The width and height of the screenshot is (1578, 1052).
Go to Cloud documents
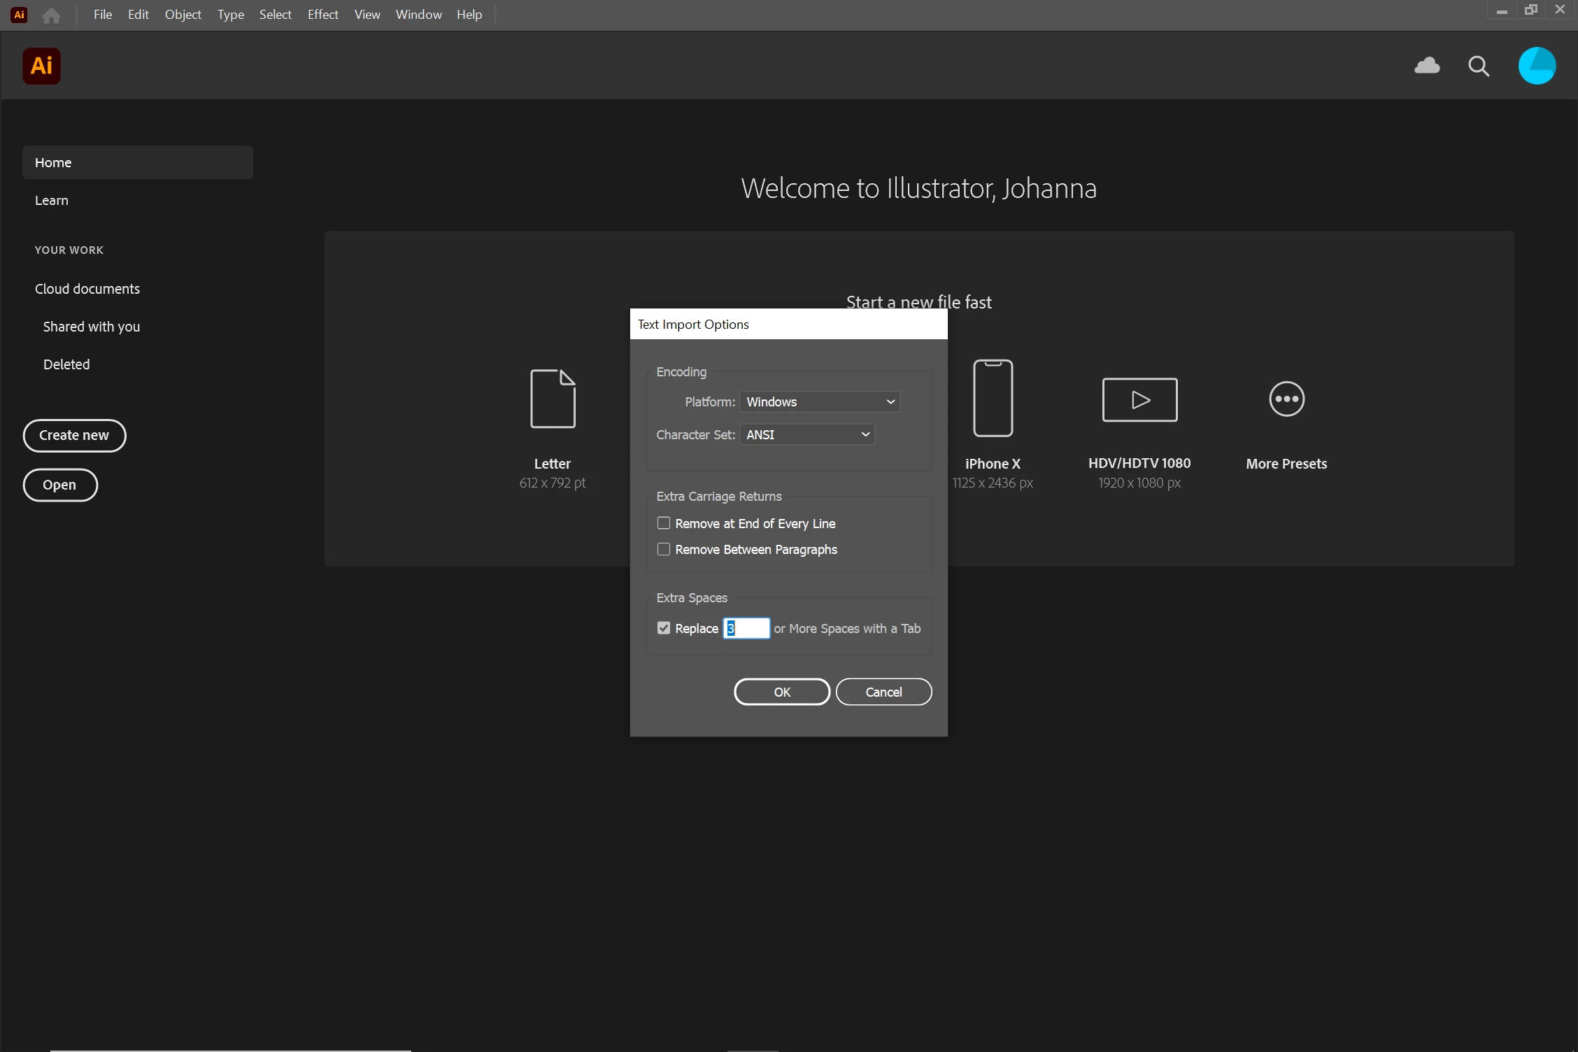click(x=87, y=289)
